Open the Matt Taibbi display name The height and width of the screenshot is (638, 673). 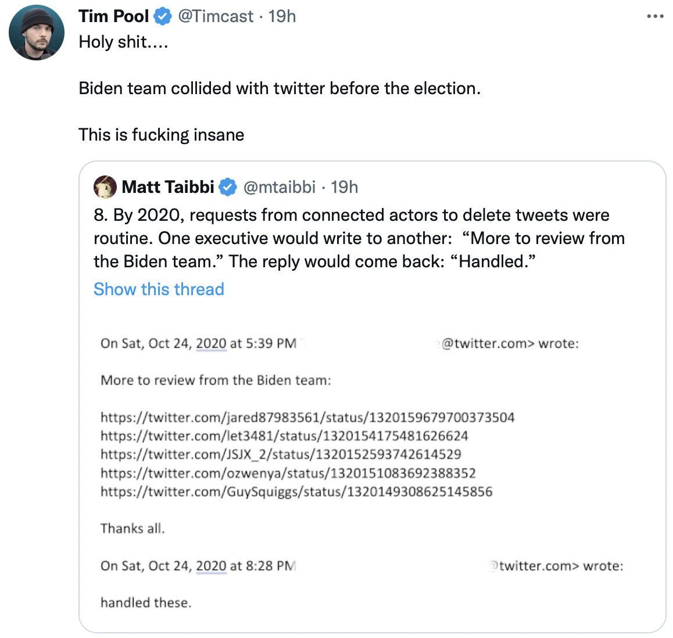[x=168, y=187]
